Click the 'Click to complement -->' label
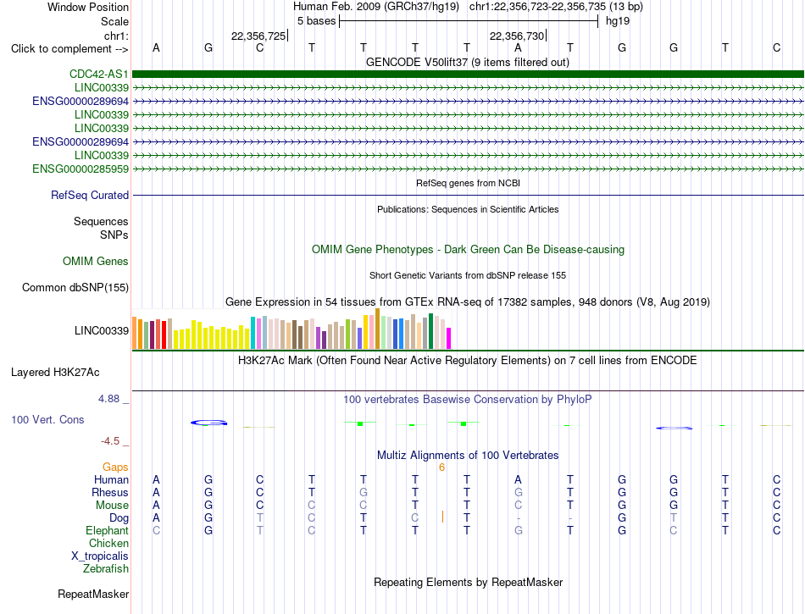This screenshot has height=614, width=805. (x=69, y=49)
